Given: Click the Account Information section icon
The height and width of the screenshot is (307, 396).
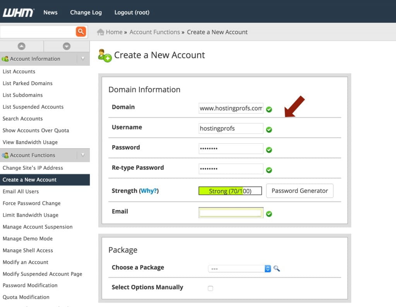Looking at the screenshot, I should click(x=5, y=59).
